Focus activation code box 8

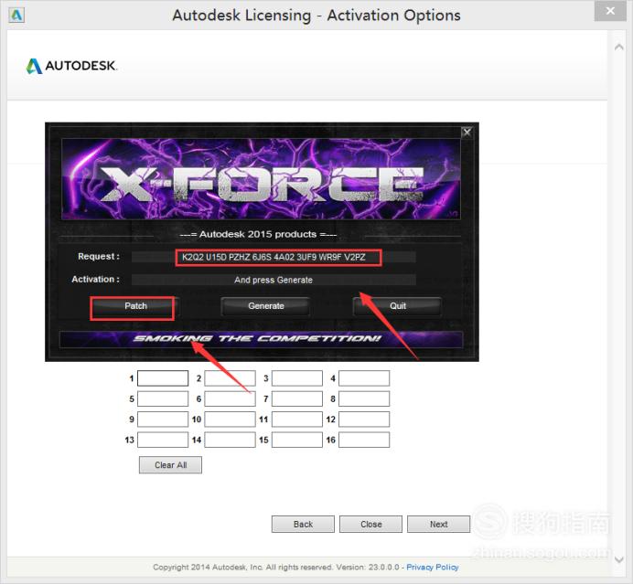point(364,398)
